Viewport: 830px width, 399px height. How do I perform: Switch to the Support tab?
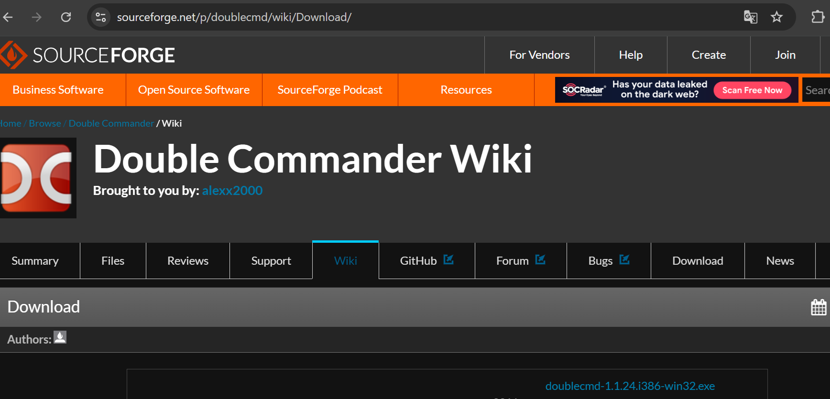coord(271,261)
